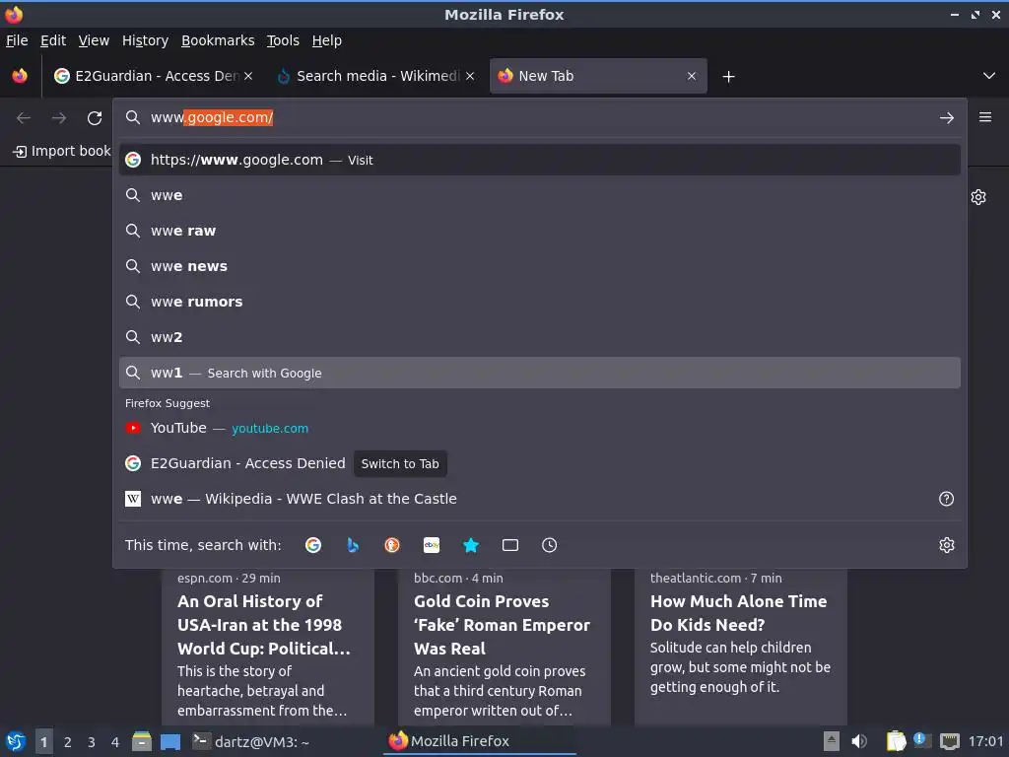Click the help icon on Wikipedia suggestion
1009x757 pixels.
pos(947,499)
